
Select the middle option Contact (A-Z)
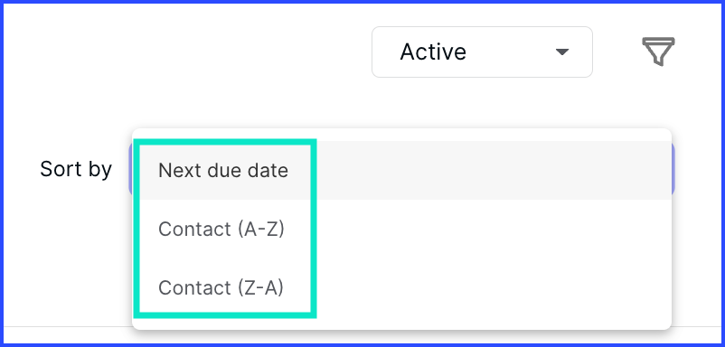[x=401, y=230]
